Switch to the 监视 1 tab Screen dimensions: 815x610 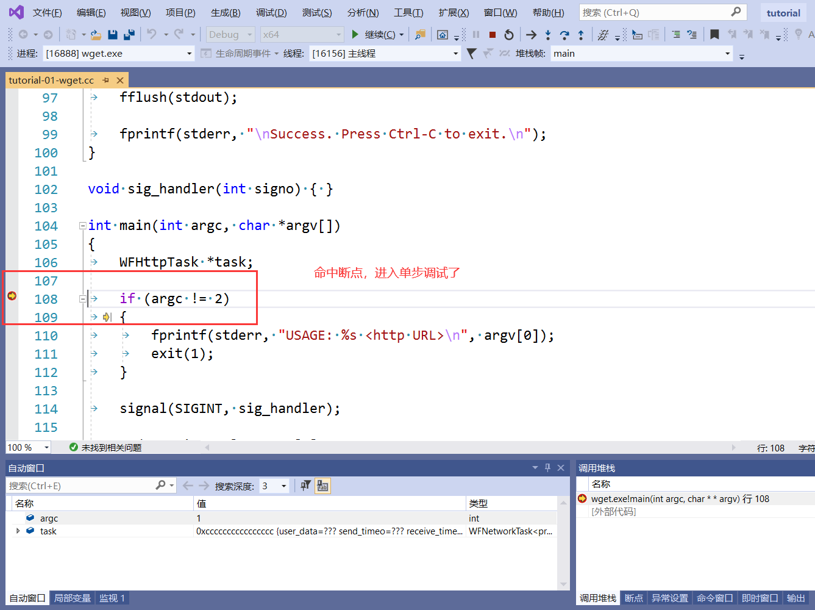(112, 598)
